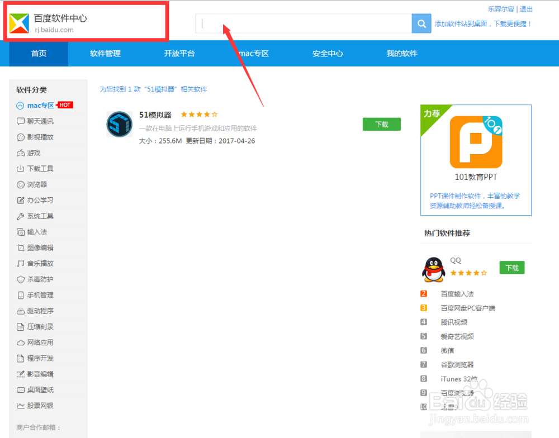
Task: Click the blue magnifier search icon
Action: [x=421, y=23]
